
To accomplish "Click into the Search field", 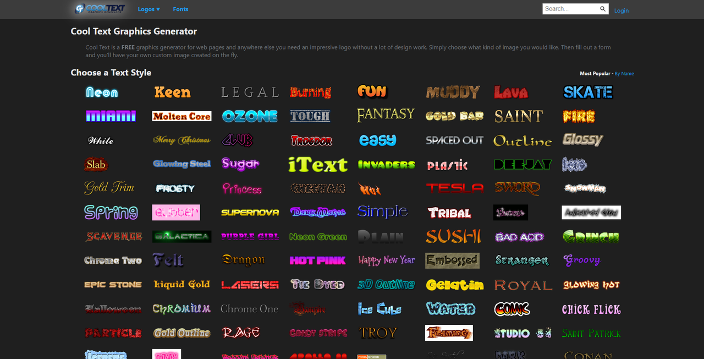I will point(570,9).
